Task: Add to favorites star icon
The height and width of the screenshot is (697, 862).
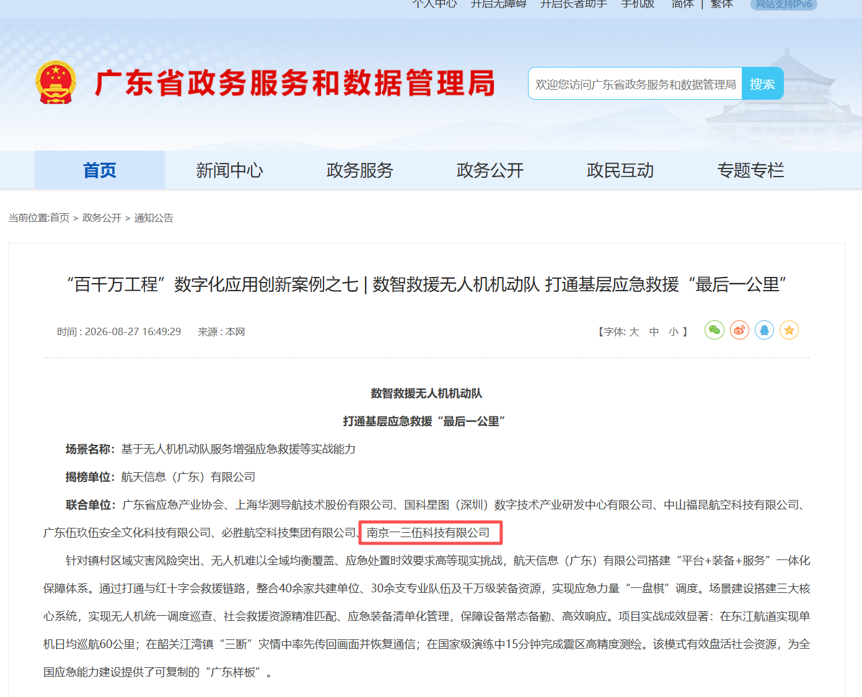Action: click(x=789, y=330)
